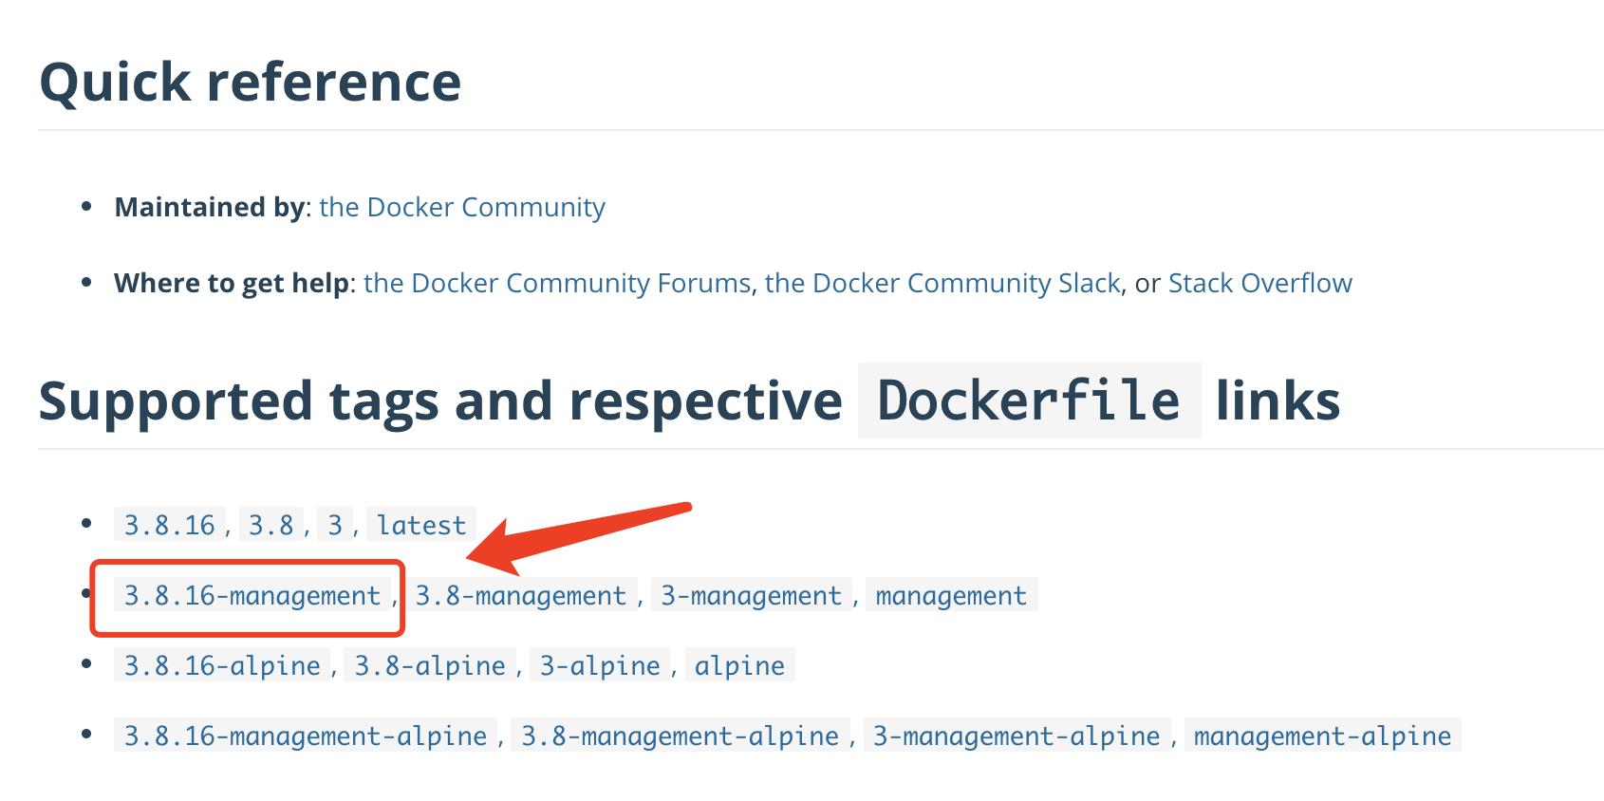Go to the Stack Overflow help link
Image resolution: width=1604 pixels, height=801 pixels.
coord(1259,283)
